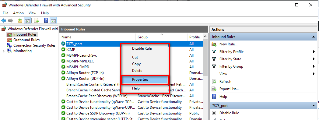
Task: Toggle the Show/Hide Action Pane icon
Action: click(x=53, y=20)
